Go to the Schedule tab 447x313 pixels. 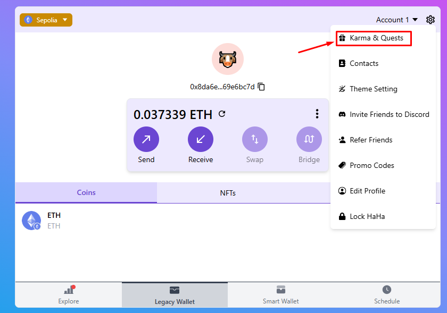click(387, 295)
